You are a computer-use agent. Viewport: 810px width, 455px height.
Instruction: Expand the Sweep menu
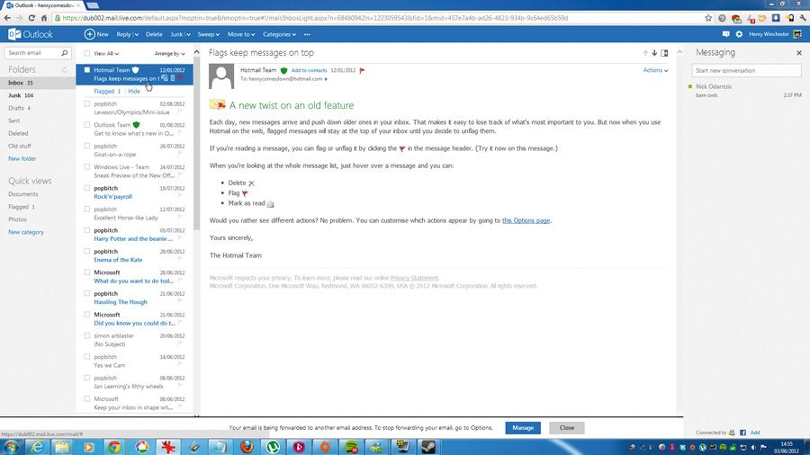(x=208, y=34)
